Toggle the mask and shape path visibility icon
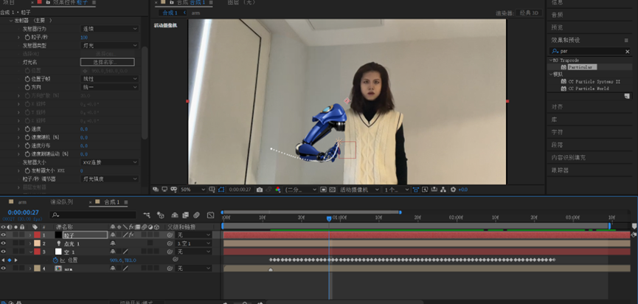Viewport: 638px width, 304px height. 221,190
